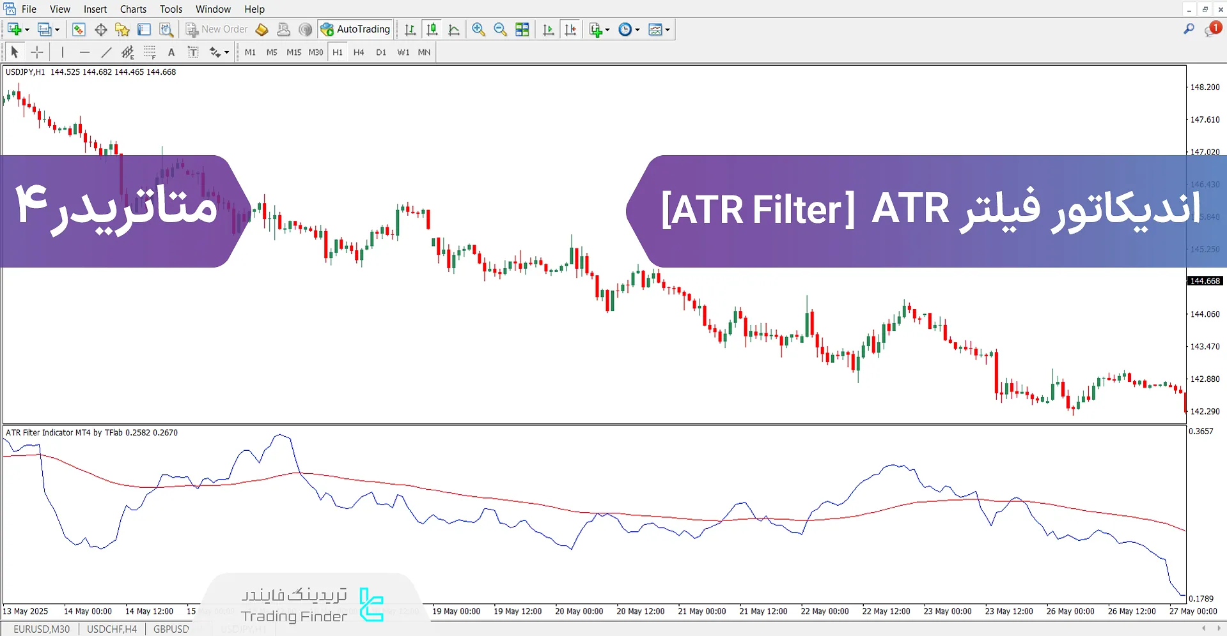Switch to the EURUSD,M30 chart tab
The image size is (1227, 636).
tap(41, 629)
